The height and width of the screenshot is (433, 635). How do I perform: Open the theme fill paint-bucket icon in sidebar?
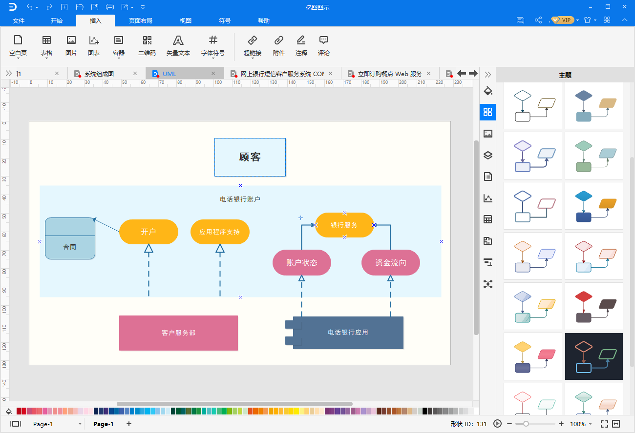click(x=487, y=91)
